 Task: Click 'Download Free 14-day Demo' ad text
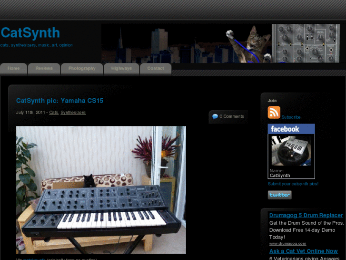click(302, 230)
